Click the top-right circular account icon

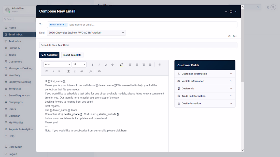click(273, 7)
